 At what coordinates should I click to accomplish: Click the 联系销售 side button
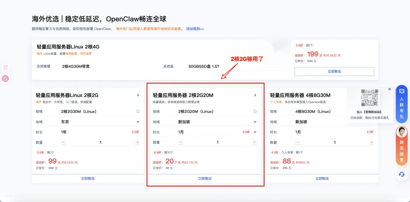pos(402,146)
